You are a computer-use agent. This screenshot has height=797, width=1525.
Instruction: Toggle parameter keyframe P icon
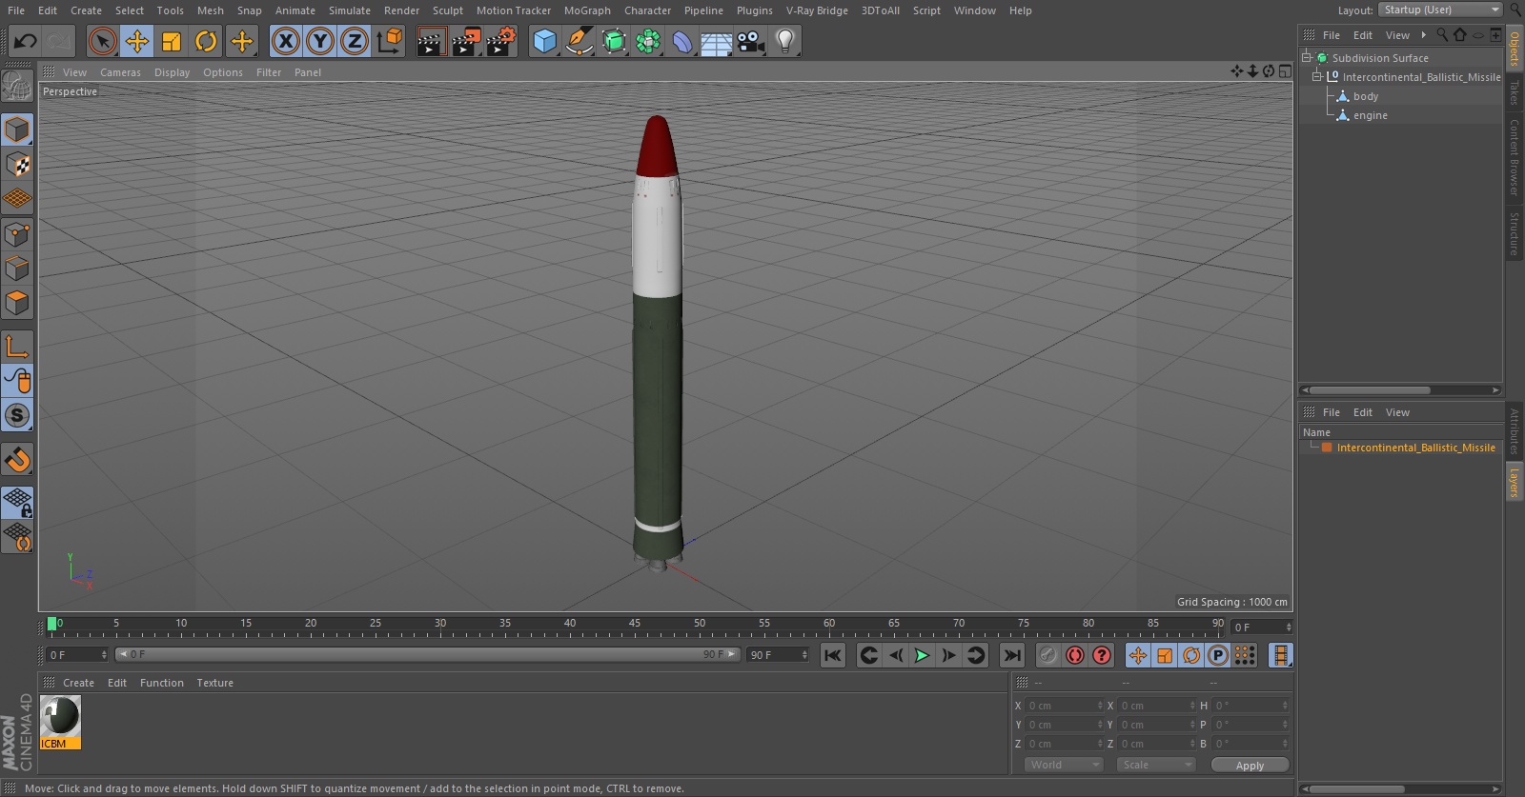click(1218, 655)
